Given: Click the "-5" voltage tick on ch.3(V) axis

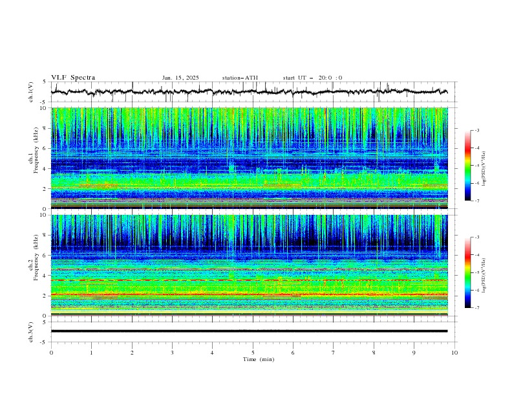Looking at the screenshot, I should pos(44,342).
